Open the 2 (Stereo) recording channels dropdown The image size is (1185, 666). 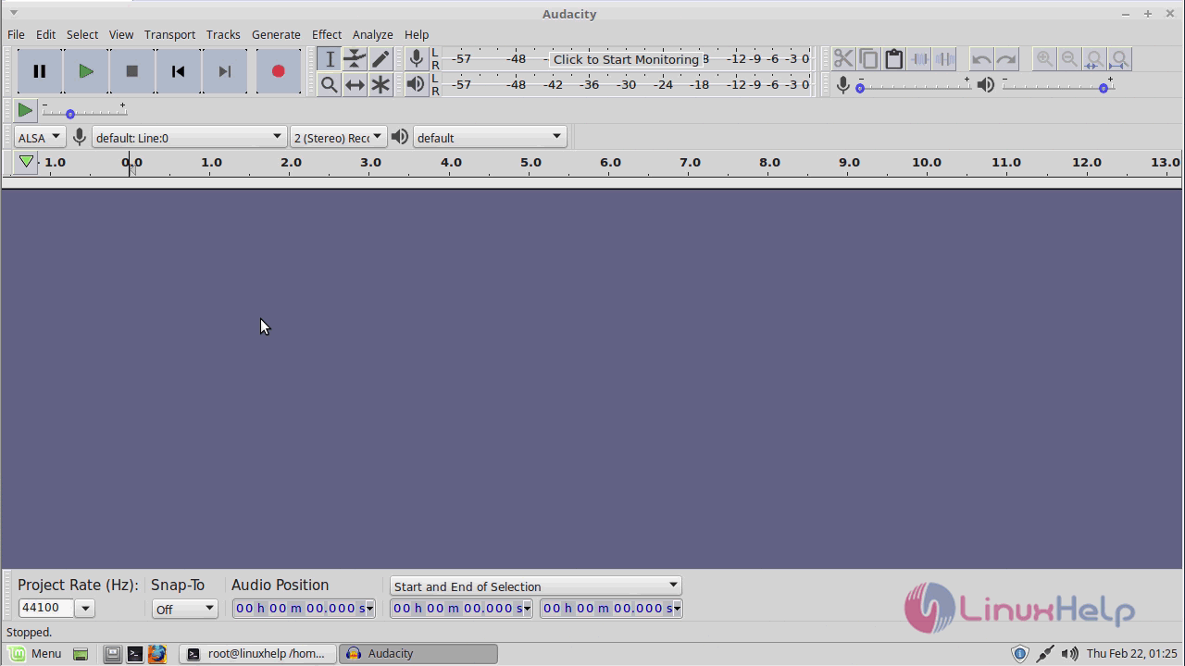tap(337, 137)
